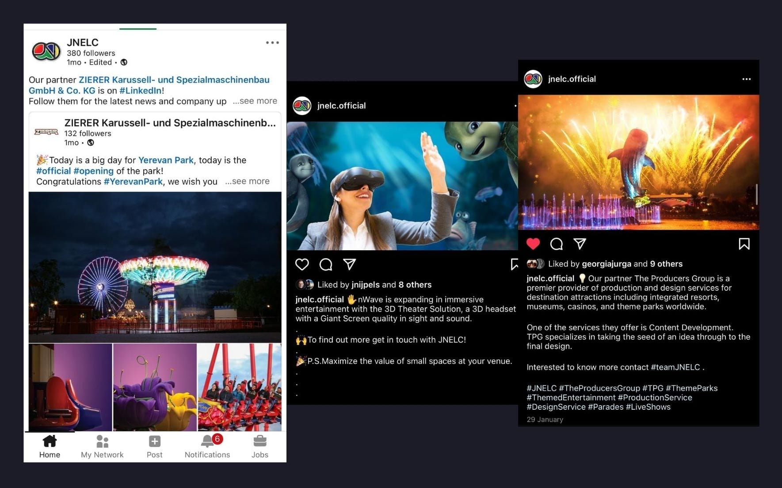The image size is (782, 488).
Task: Open Notifications tab with 6 badge
Action: pos(207,447)
